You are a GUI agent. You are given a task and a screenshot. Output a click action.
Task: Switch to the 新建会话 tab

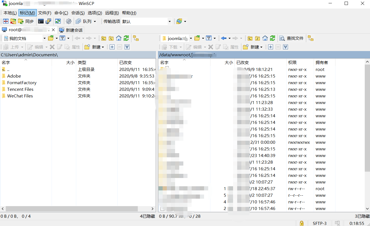point(71,30)
